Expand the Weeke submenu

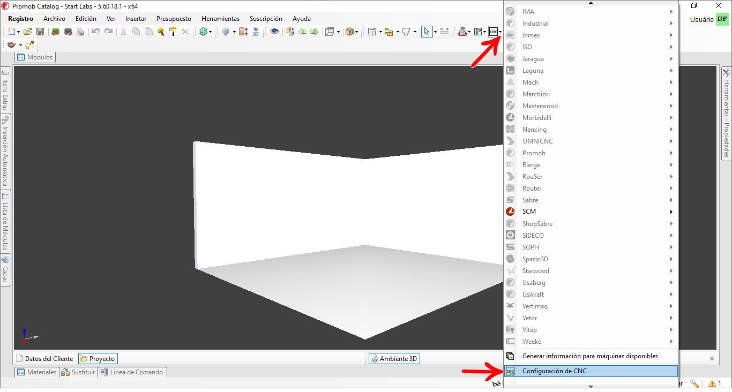591,341
